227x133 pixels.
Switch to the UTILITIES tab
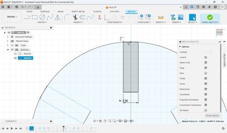pos(114,11)
